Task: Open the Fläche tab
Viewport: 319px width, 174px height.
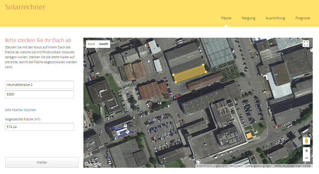Action: [x=226, y=18]
